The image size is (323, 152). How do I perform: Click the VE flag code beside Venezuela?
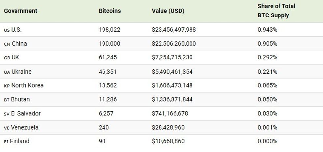(7, 128)
